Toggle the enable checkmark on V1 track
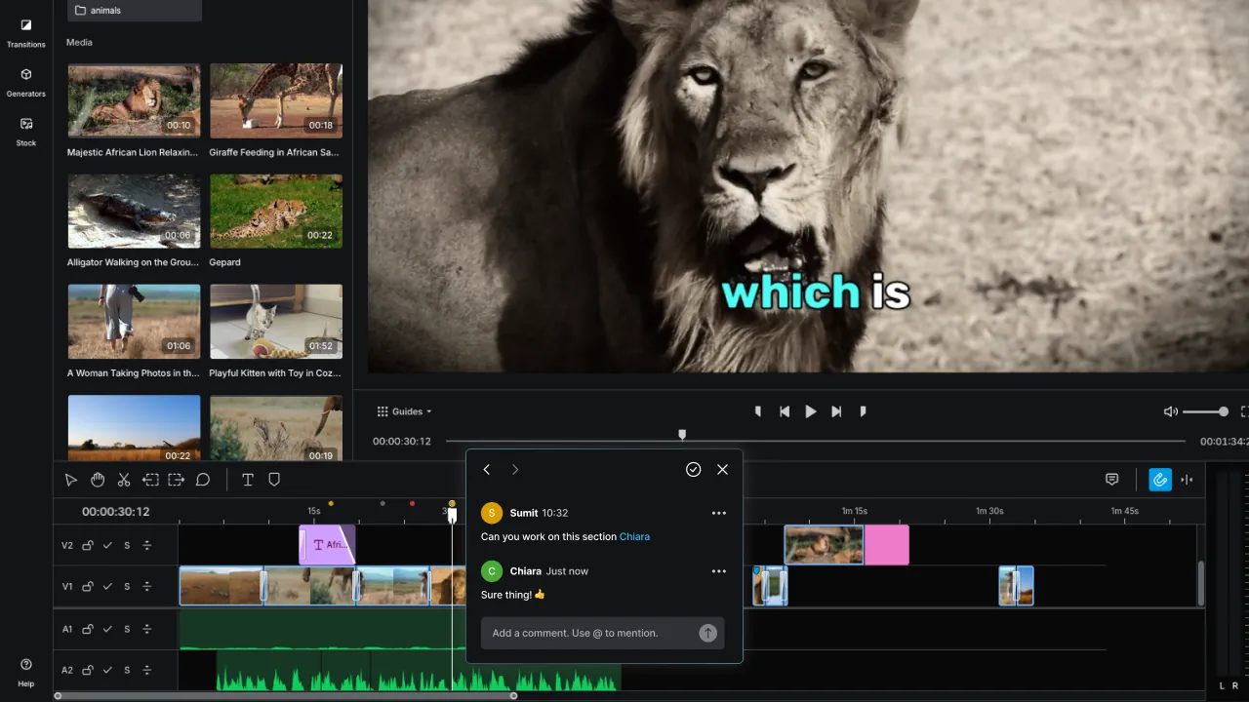Image resolution: width=1249 pixels, height=702 pixels. pos(107,586)
